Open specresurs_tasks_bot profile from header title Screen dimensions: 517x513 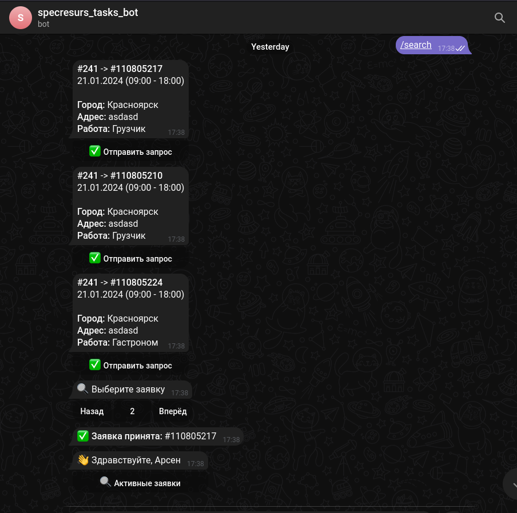tap(88, 12)
